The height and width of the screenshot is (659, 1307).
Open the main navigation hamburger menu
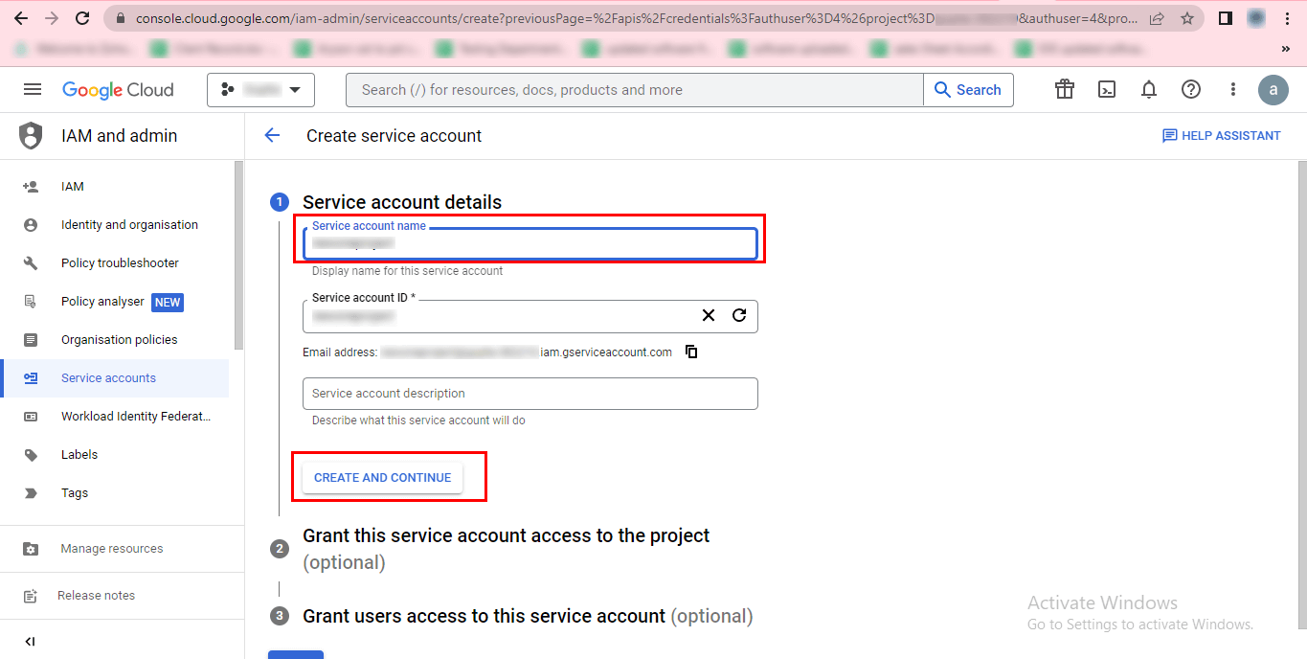(33, 89)
